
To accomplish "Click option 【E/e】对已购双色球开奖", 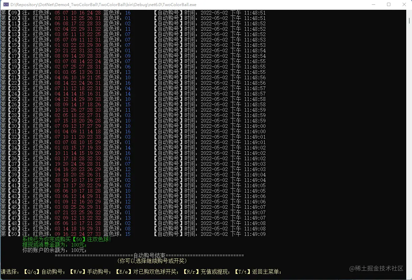I will [x=146, y=272].
